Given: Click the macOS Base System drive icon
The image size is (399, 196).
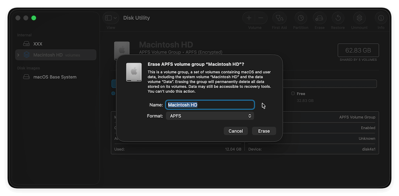Looking at the screenshot, I should [26, 77].
